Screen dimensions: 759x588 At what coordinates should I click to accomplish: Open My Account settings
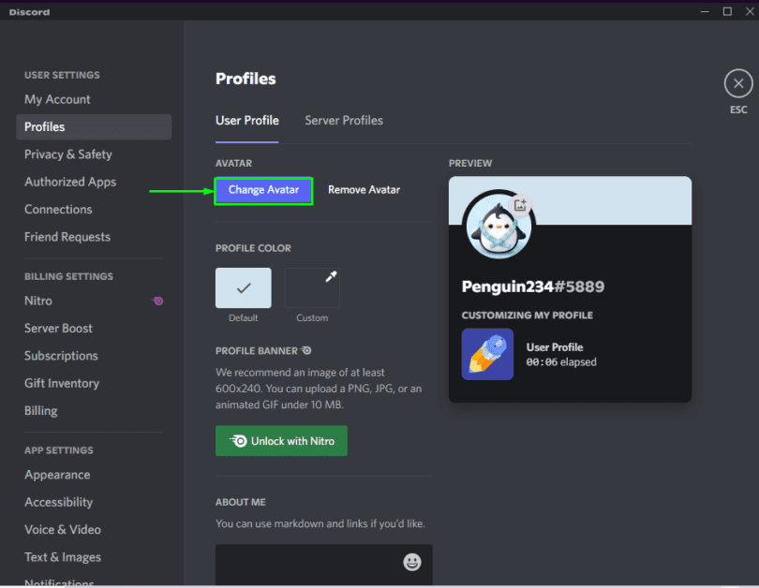pyautogui.click(x=57, y=99)
